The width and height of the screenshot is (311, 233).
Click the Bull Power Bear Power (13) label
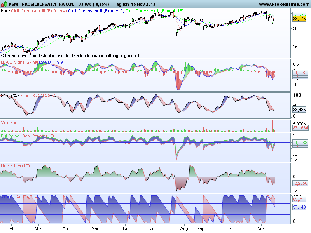[27, 136]
